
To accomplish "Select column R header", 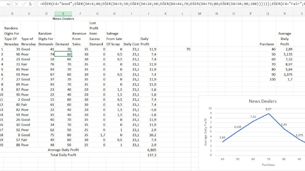I will point(285,13).
